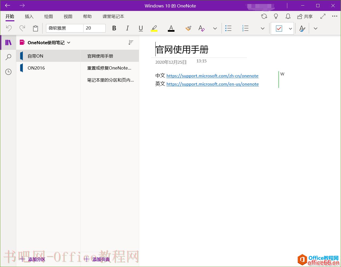Click 添加页面 to add page

pos(97,259)
